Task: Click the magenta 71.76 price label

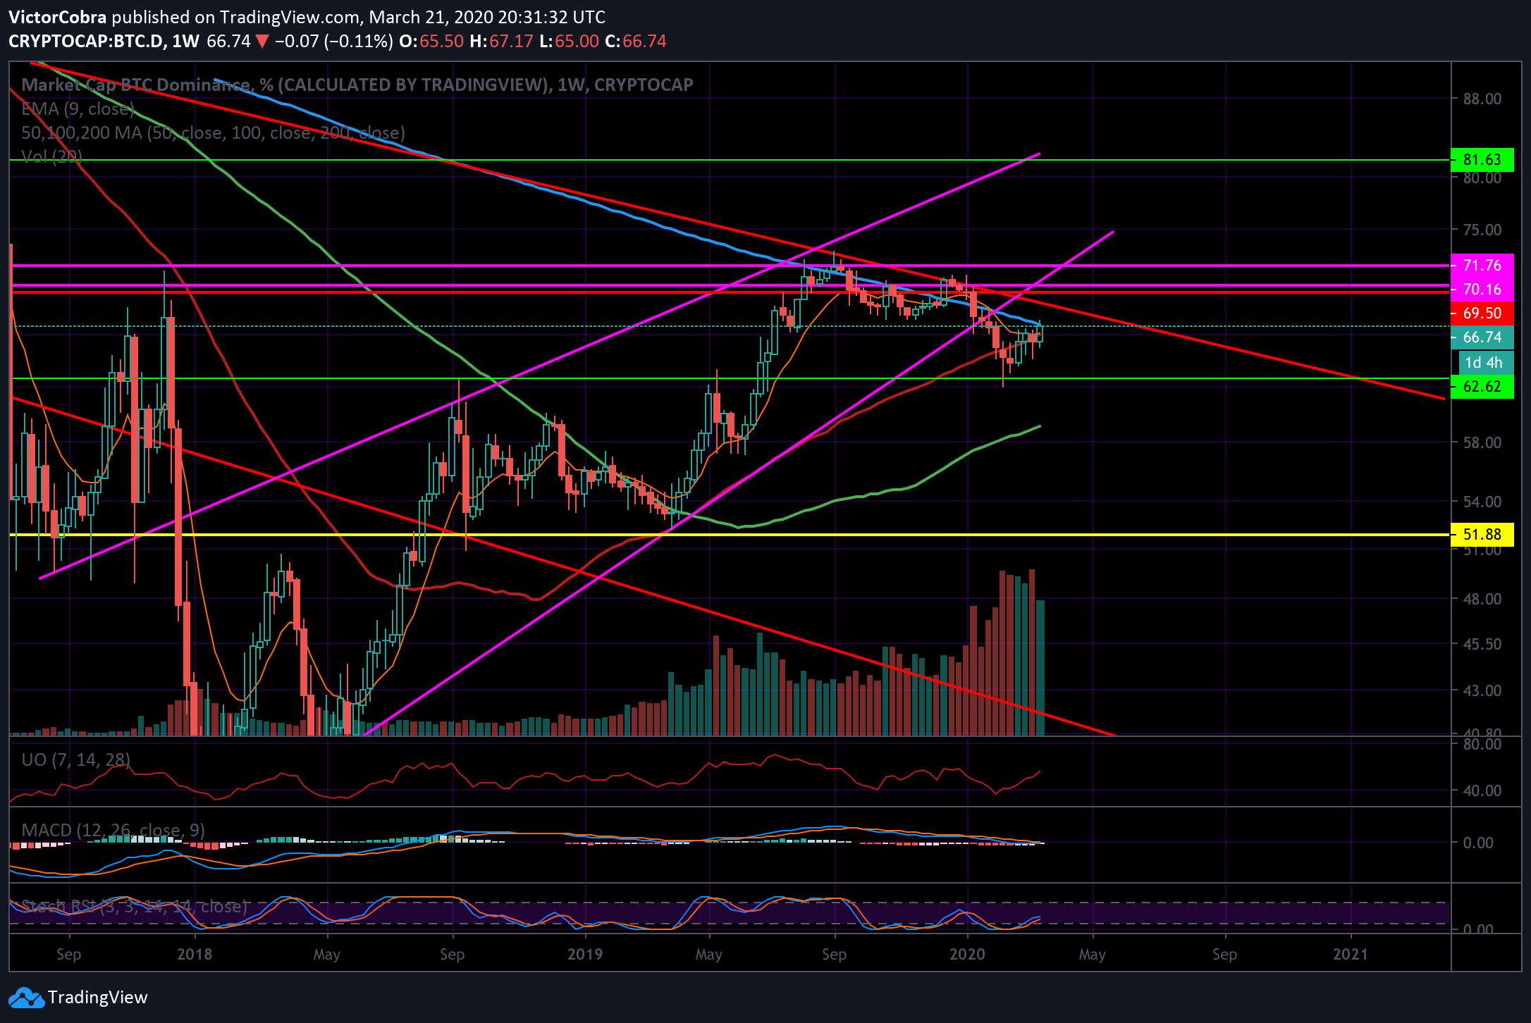Action: pyautogui.click(x=1482, y=266)
